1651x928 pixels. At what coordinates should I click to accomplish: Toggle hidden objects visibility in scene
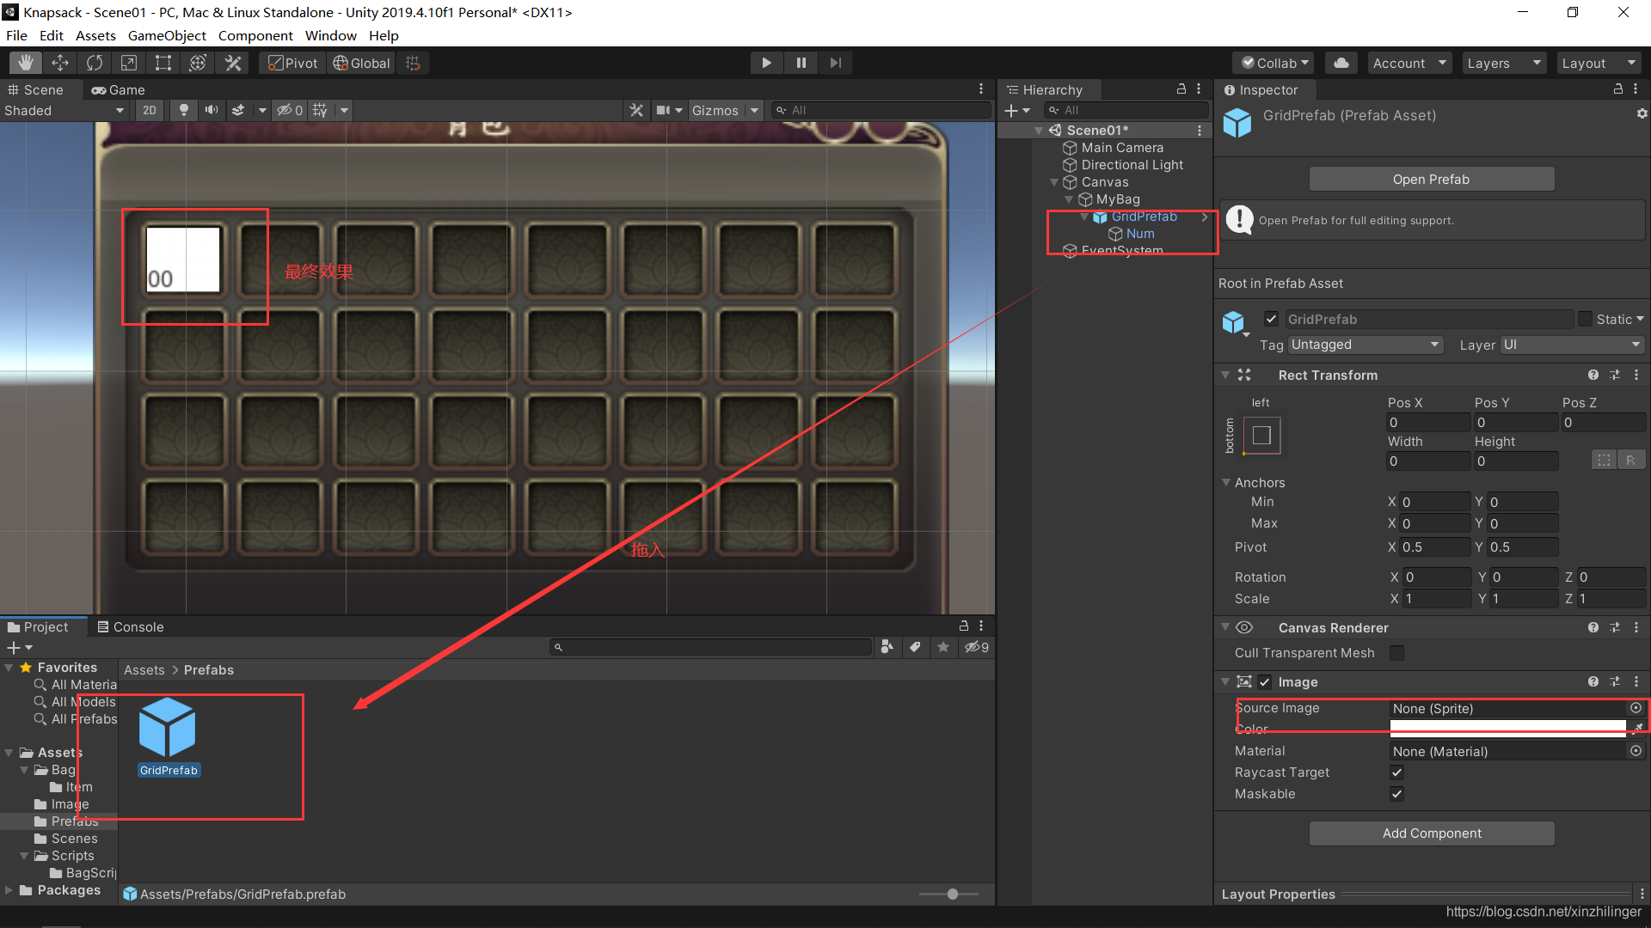[289, 110]
